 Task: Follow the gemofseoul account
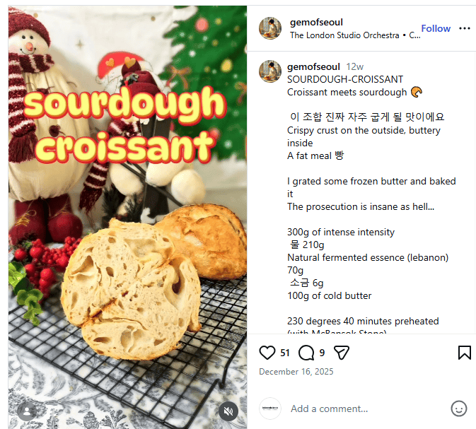(x=436, y=29)
